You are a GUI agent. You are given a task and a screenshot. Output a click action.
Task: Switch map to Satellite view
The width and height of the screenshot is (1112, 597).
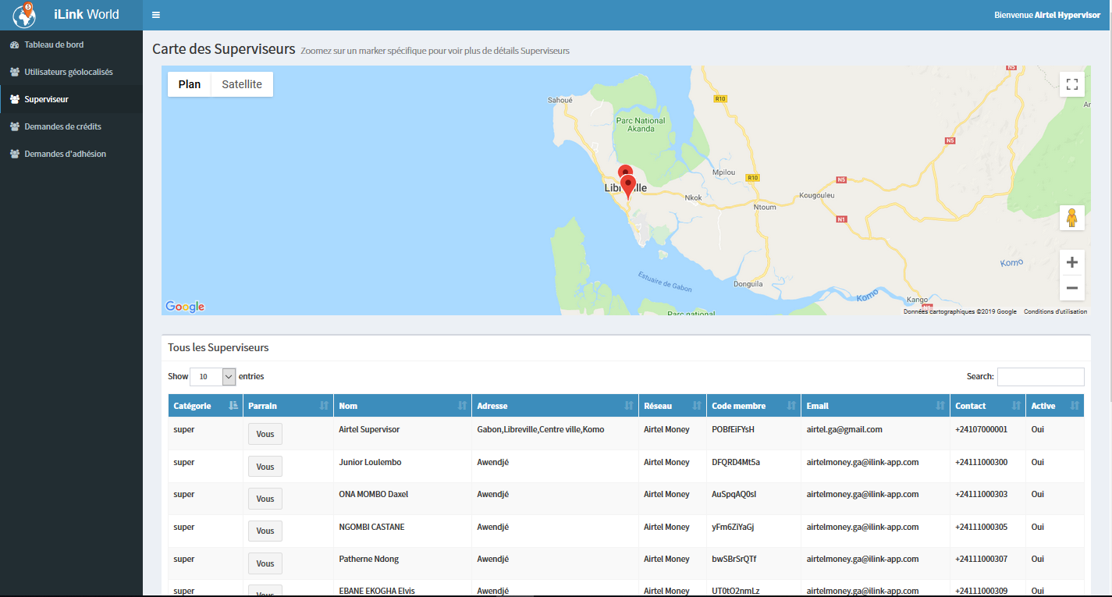[242, 84]
